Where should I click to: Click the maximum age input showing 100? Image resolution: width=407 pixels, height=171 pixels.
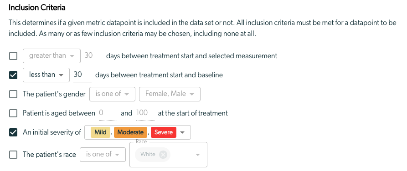pyautogui.click(x=145, y=114)
